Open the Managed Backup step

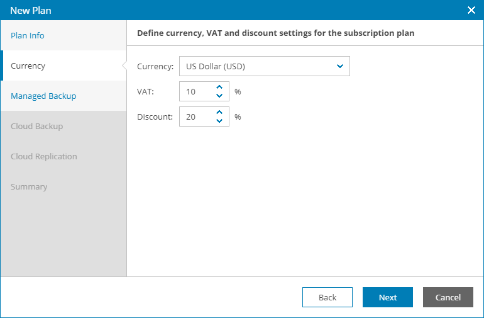(x=43, y=96)
